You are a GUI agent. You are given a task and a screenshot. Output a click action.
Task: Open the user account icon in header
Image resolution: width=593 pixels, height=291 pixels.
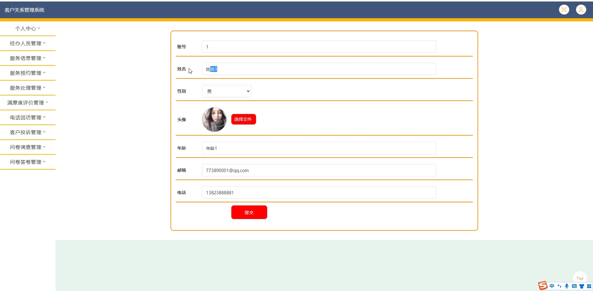581,10
